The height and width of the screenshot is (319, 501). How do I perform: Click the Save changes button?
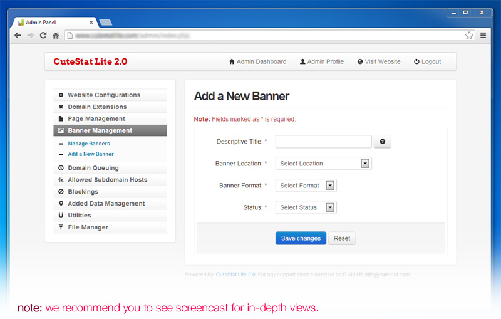[x=301, y=238]
